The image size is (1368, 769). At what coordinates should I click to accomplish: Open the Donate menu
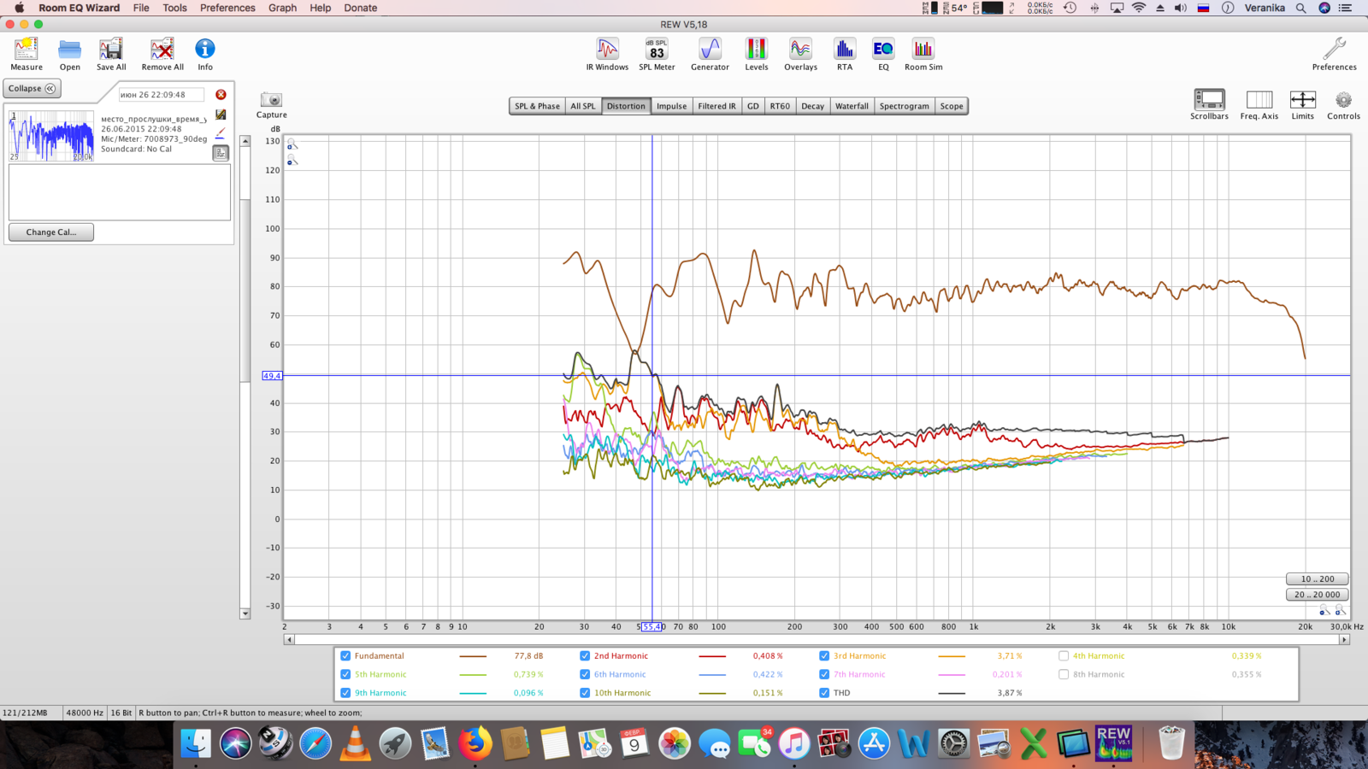pyautogui.click(x=360, y=8)
